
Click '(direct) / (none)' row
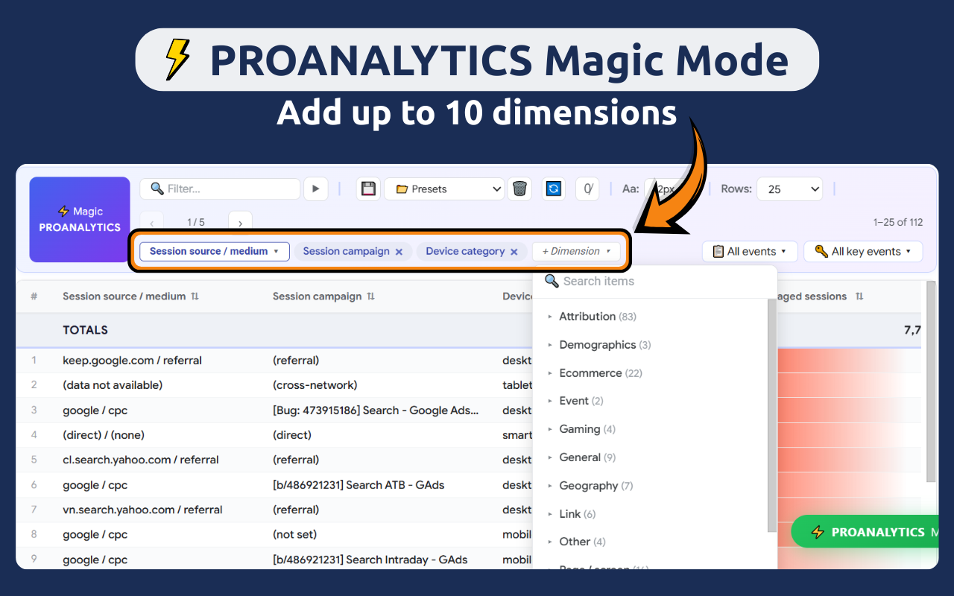point(104,435)
